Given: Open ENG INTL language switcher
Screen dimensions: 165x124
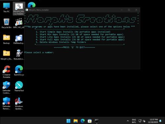Looking at the screenshot, I should (134, 121).
